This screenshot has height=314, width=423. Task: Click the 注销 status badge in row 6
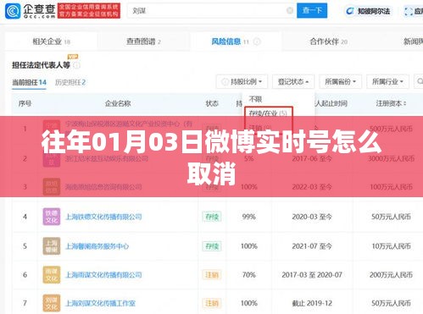212,275
